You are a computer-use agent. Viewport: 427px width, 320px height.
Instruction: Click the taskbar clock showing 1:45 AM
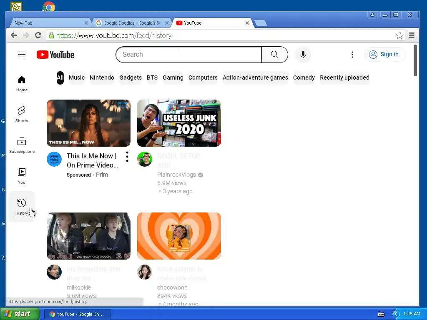click(412, 314)
